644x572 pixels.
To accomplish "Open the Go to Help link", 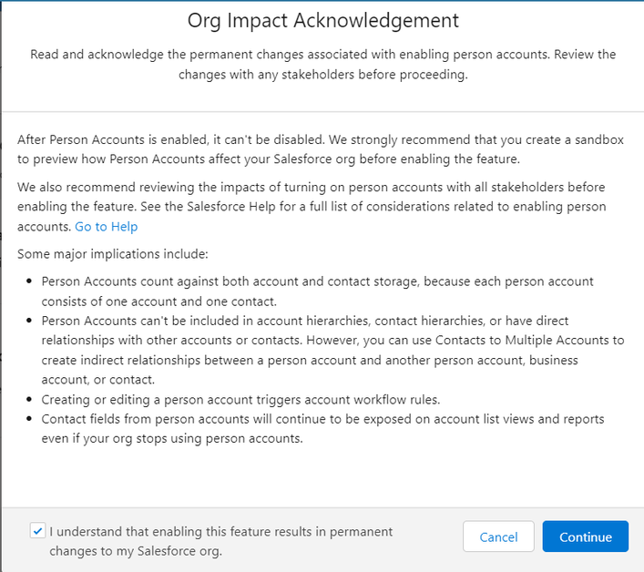I will [106, 227].
